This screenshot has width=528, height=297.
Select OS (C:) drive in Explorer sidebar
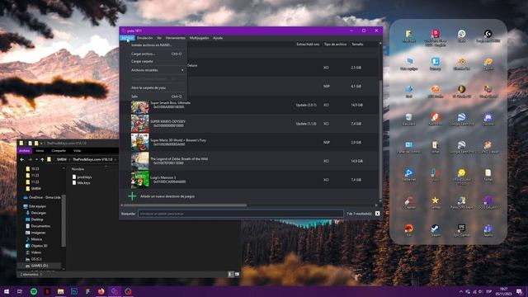click(x=34, y=259)
